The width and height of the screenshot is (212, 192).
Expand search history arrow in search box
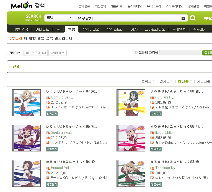coord(183,18)
